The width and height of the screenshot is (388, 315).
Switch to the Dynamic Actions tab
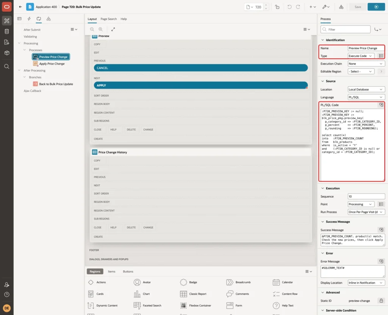(x=29, y=19)
